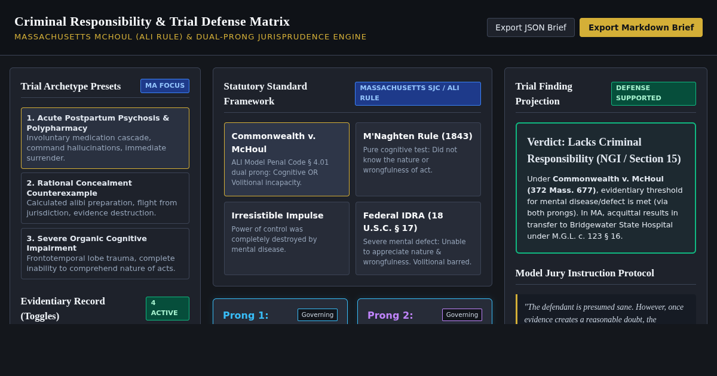Click the Trial Archetype Presets heading

pyautogui.click(x=71, y=86)
